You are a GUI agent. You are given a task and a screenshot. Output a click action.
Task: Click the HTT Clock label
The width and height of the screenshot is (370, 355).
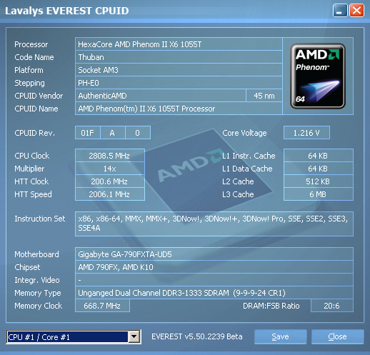(31, 181)
